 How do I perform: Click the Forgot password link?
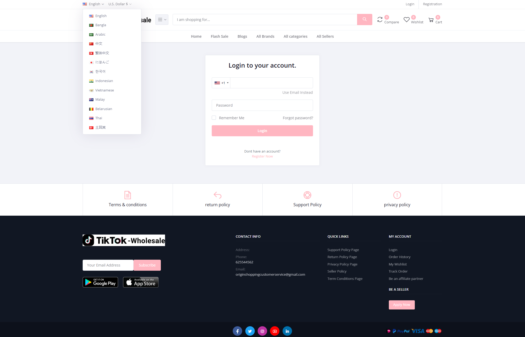[x=298, y=118]
